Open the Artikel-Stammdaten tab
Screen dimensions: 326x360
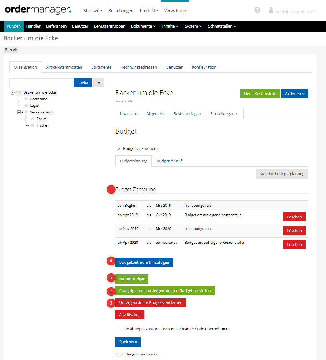pos(64,67)
